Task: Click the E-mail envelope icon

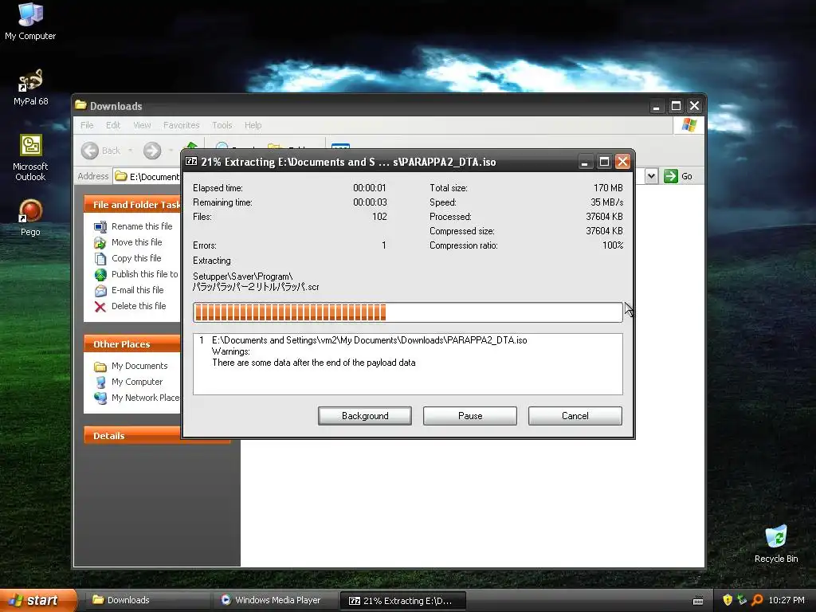Action: [100, 290]
